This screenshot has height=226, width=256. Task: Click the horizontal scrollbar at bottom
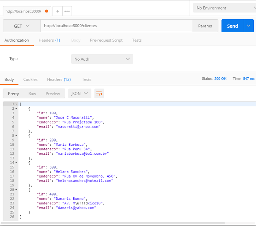click(113, 223)
